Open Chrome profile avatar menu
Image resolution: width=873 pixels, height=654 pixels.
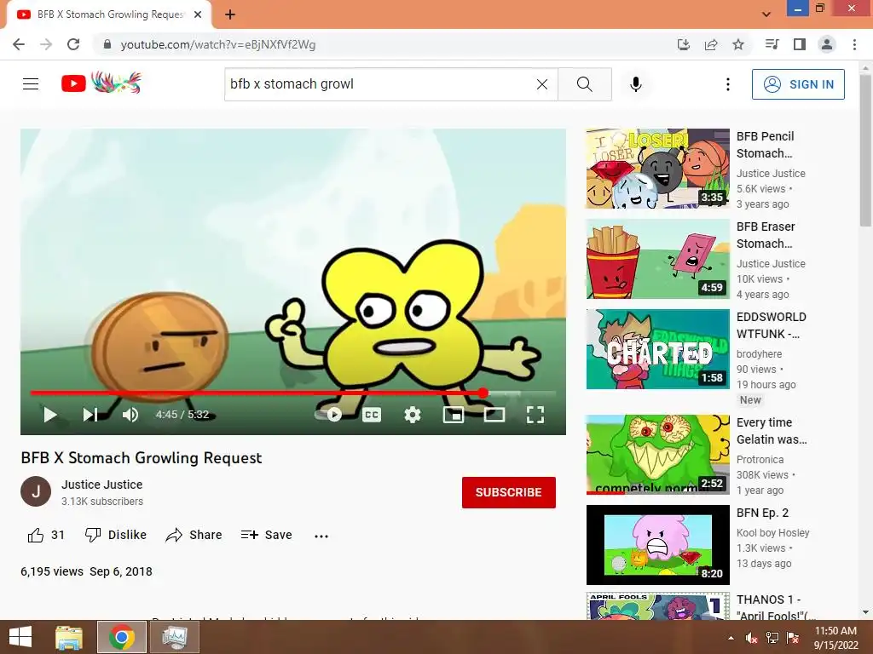[x=827, y=44]
